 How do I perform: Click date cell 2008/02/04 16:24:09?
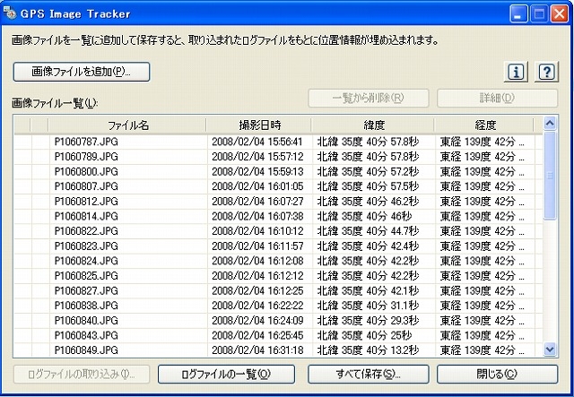tap(257, 321)
